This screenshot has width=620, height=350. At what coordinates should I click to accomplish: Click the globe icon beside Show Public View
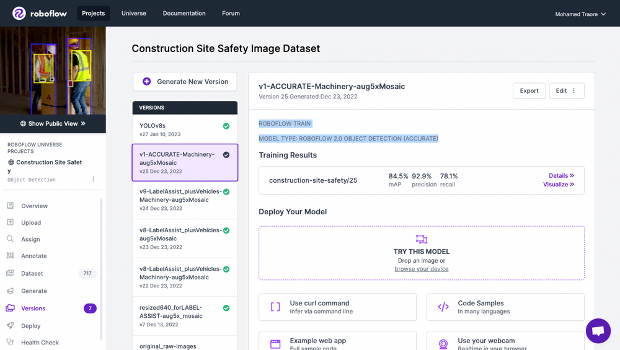tap(24, 124)
